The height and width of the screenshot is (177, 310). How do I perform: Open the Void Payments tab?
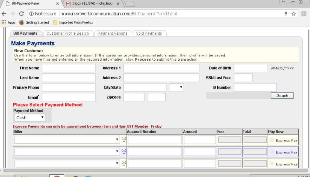[149, 33]
